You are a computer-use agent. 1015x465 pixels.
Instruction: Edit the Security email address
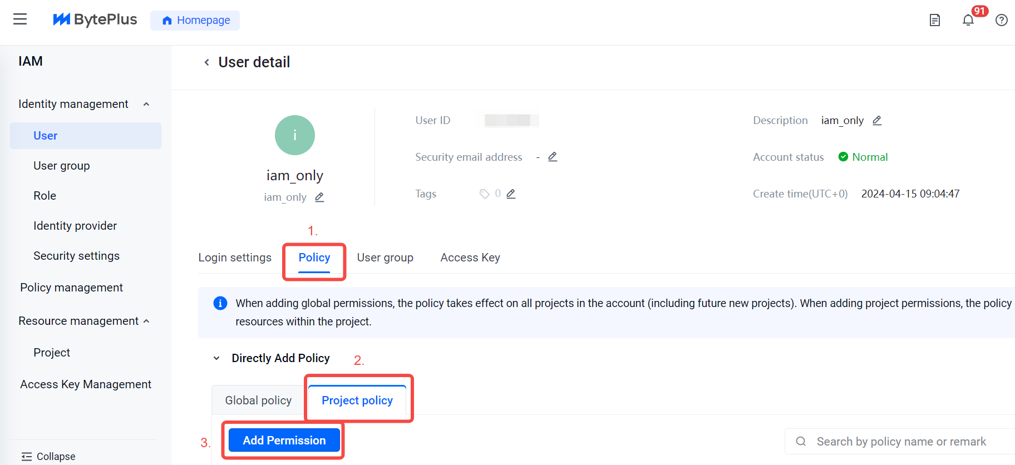point(553,157)
